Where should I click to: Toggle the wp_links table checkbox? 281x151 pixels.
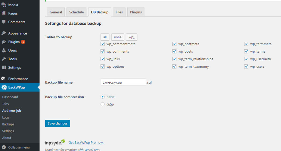[x=103, y=59]
